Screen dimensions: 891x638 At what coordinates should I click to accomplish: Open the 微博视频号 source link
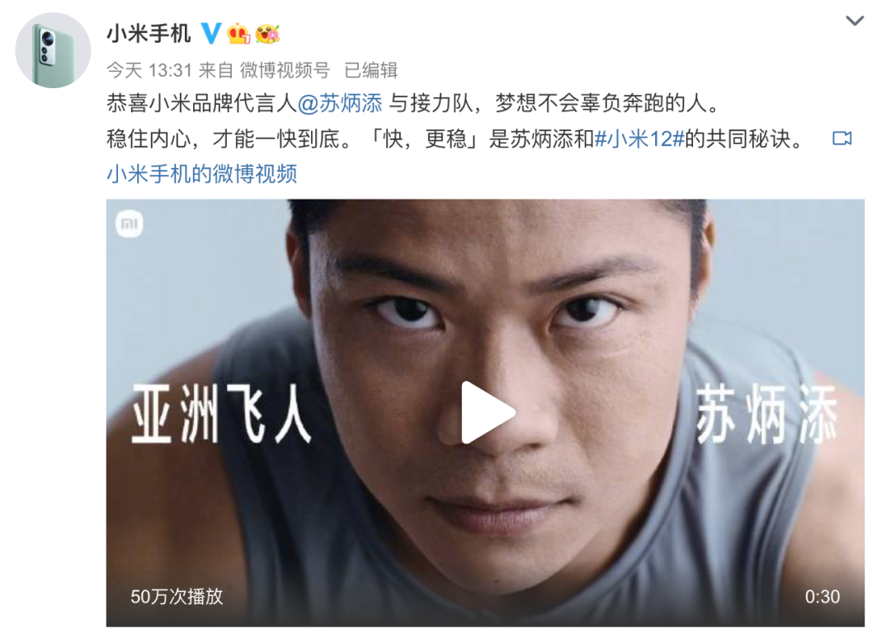285,70
